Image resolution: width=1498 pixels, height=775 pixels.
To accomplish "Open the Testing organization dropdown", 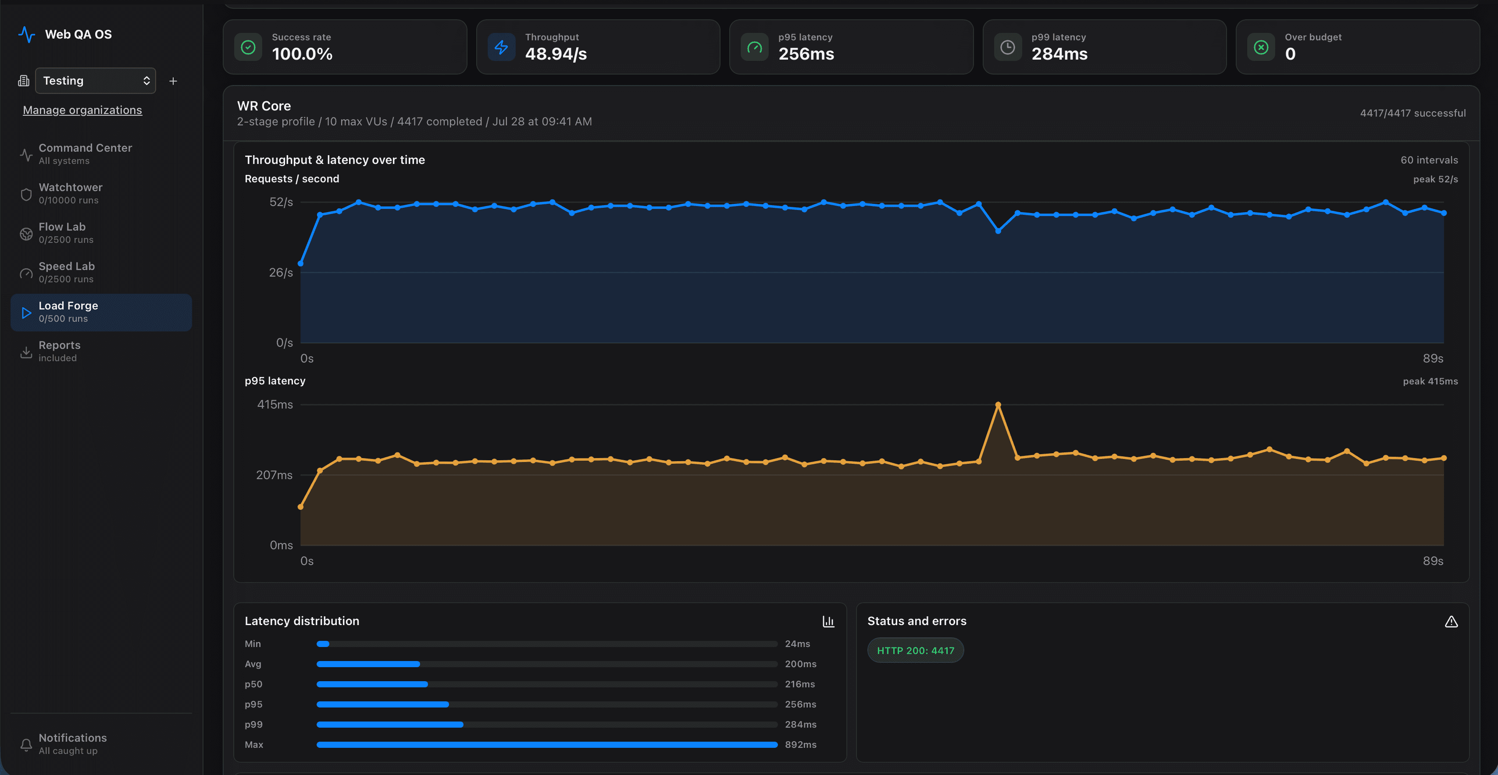I will click(x=95, y=81).
